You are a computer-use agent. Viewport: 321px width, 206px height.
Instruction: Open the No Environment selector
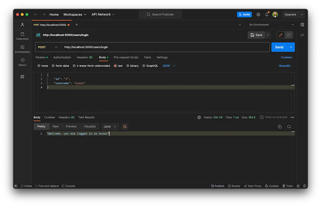(x=271, y=25)
